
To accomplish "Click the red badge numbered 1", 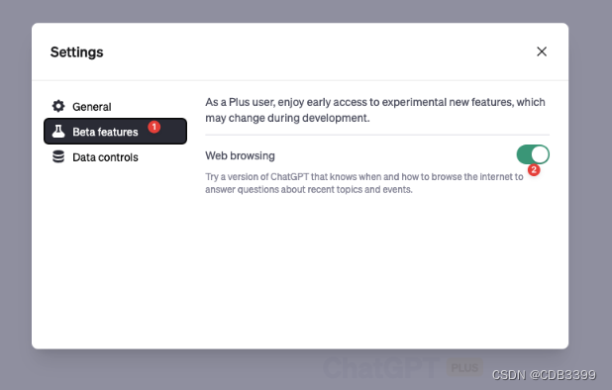I will pos(154,127).
